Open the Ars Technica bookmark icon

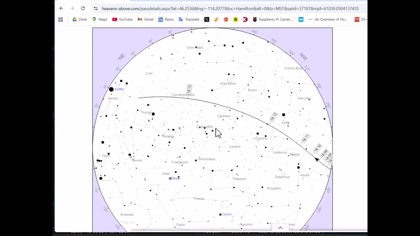coord(226,20)
